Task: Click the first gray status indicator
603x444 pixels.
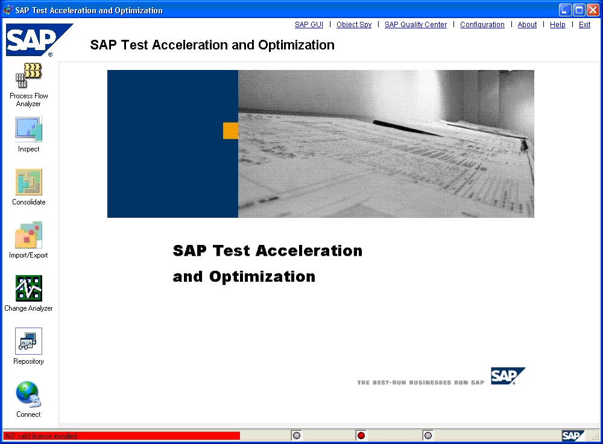Action: pyautogui.click(x=296, y=434)
